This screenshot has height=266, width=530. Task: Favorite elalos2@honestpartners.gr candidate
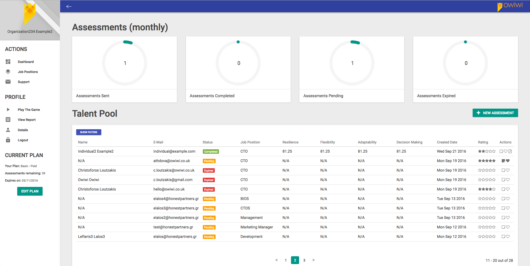(508, 218)
